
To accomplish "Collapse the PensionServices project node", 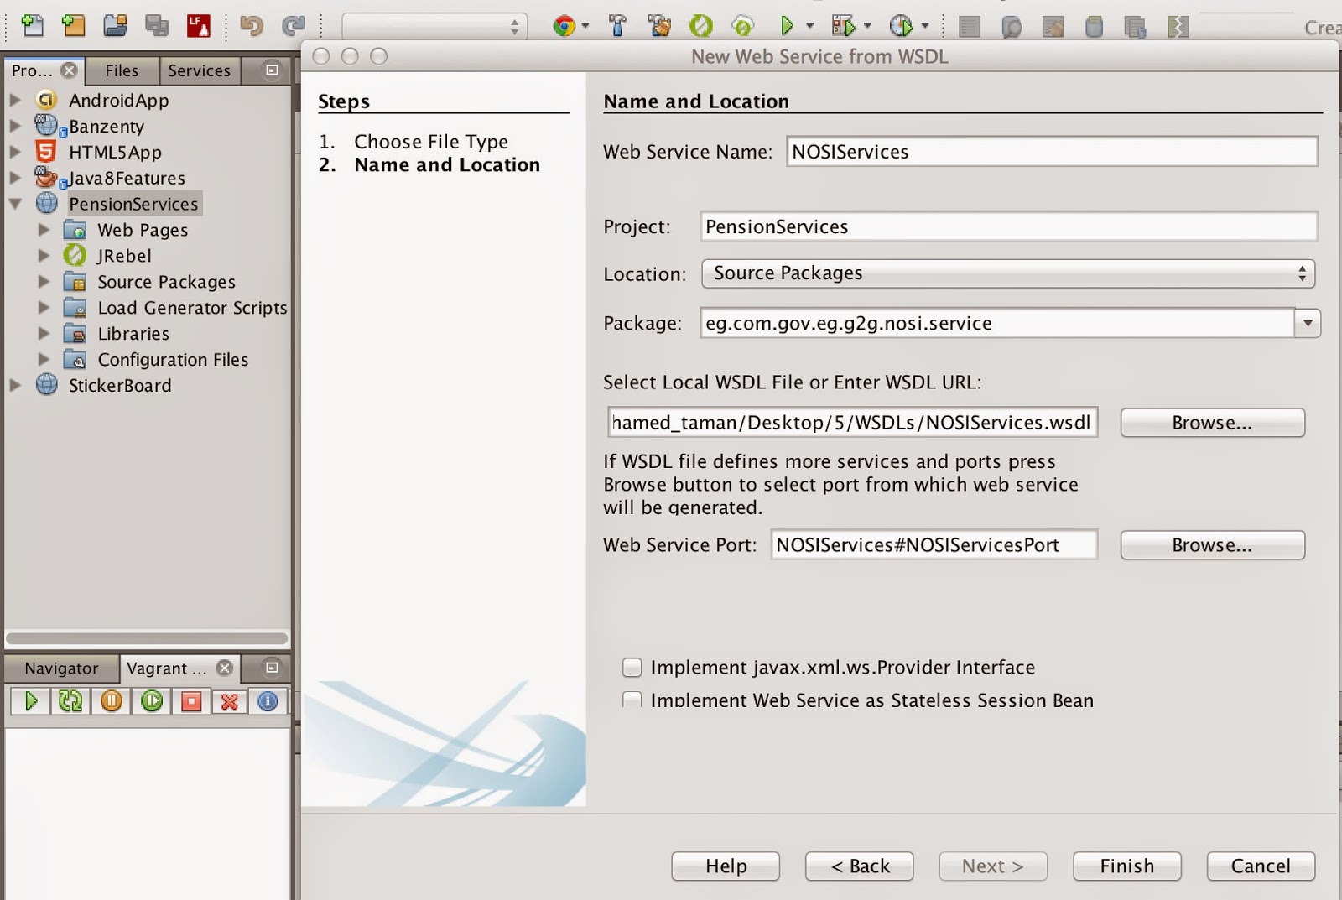I will tap(17, 203).
